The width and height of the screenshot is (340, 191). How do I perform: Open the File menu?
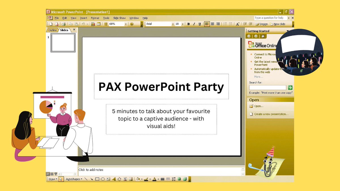pyautogui.click(x=57, y=18)
